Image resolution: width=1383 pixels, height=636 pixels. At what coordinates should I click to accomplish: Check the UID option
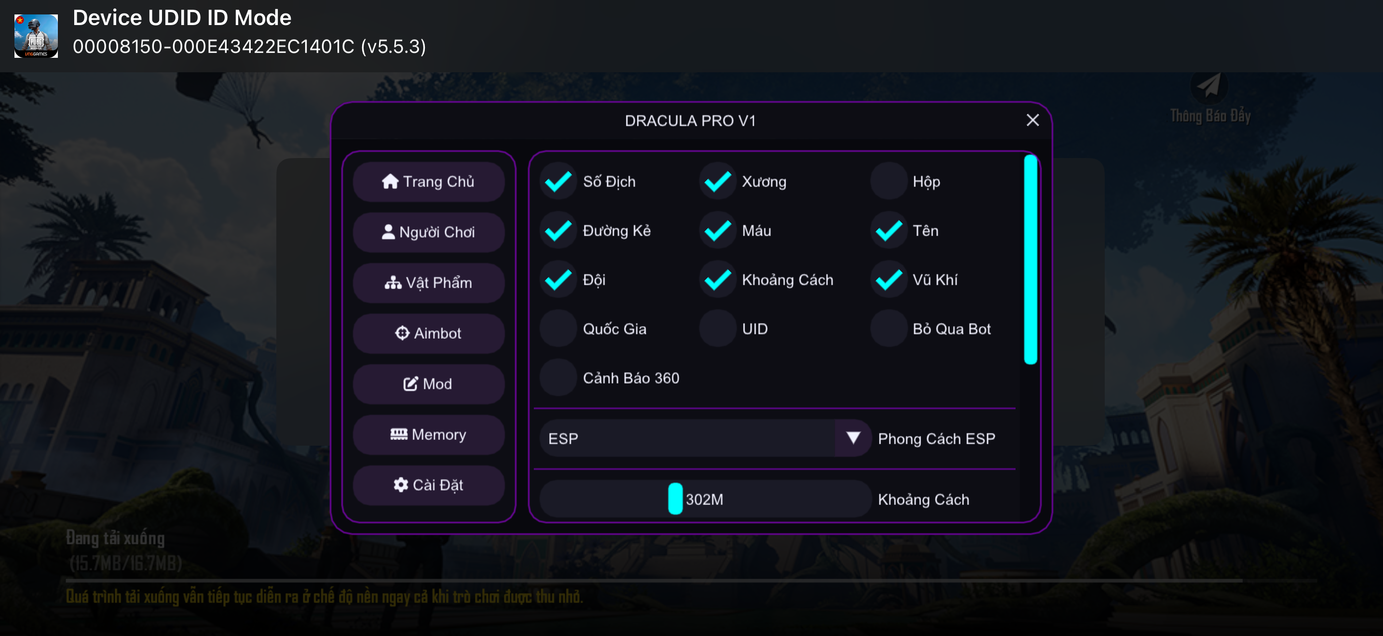(x=717, y=329)
